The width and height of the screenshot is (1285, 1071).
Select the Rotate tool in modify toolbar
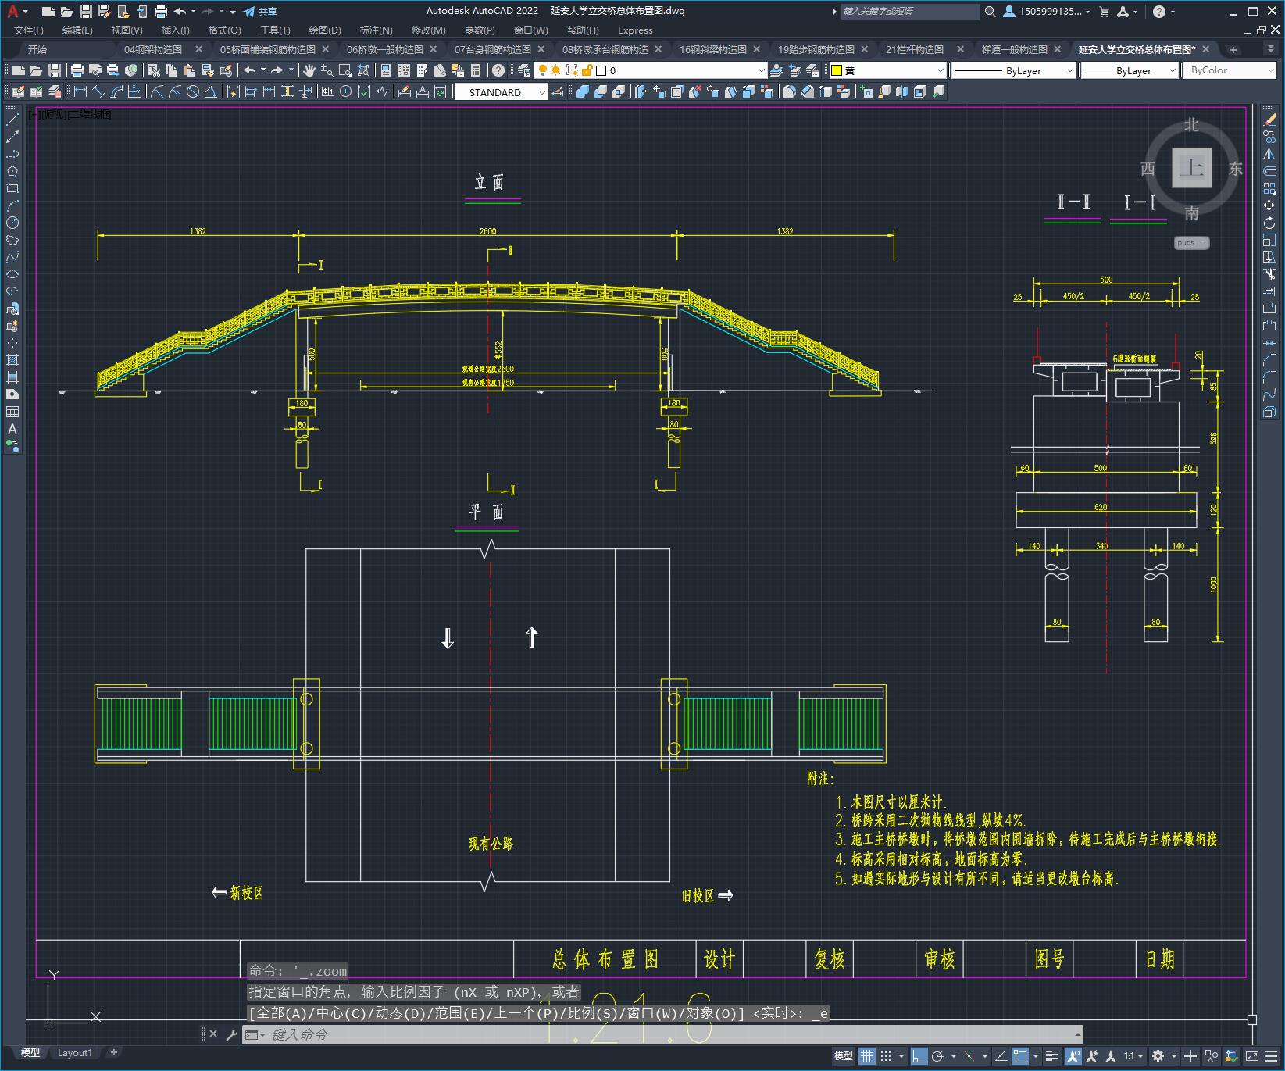tap(1269, 223)
